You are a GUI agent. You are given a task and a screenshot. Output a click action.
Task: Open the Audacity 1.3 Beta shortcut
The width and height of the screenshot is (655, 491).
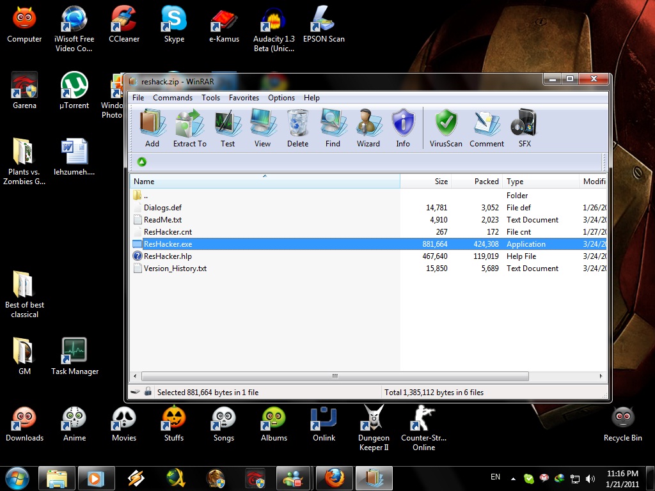(274, 29)
